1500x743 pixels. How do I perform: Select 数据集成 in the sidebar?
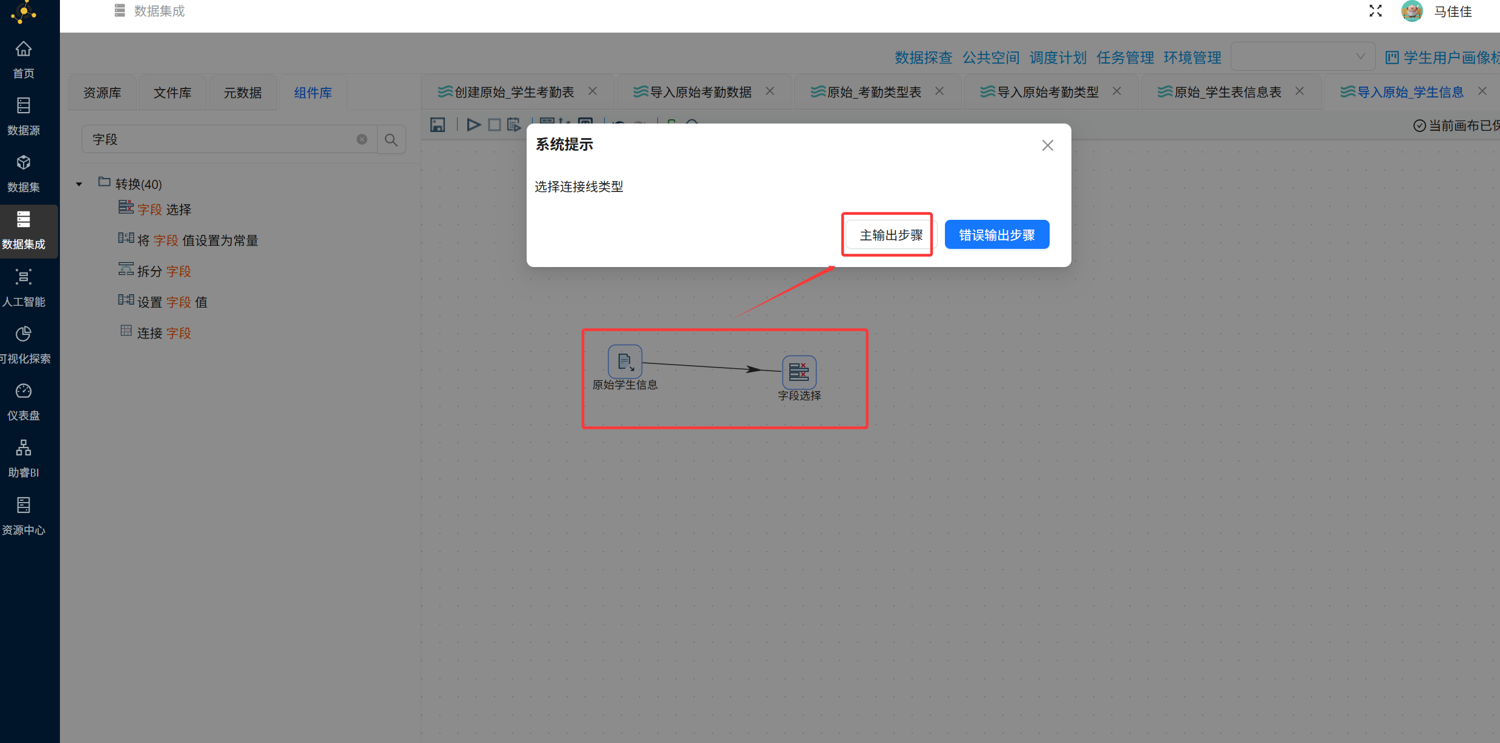coord(24,231)
